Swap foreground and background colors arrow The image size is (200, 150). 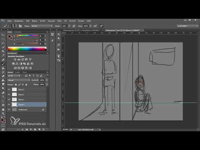coord(5,117)
